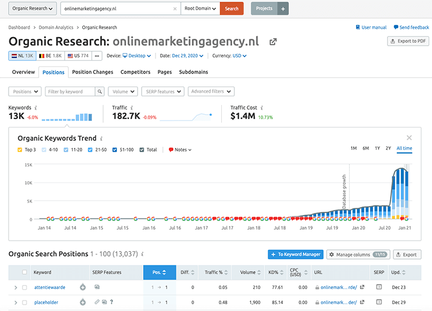
Task: Click Export to PDF button
Action: point(408,41)
